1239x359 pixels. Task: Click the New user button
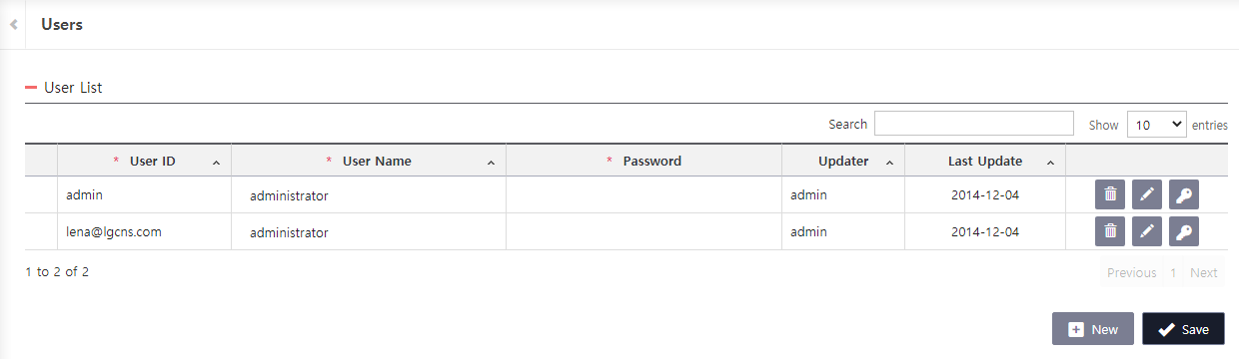pyautogui.click(x=1093, y=329)
